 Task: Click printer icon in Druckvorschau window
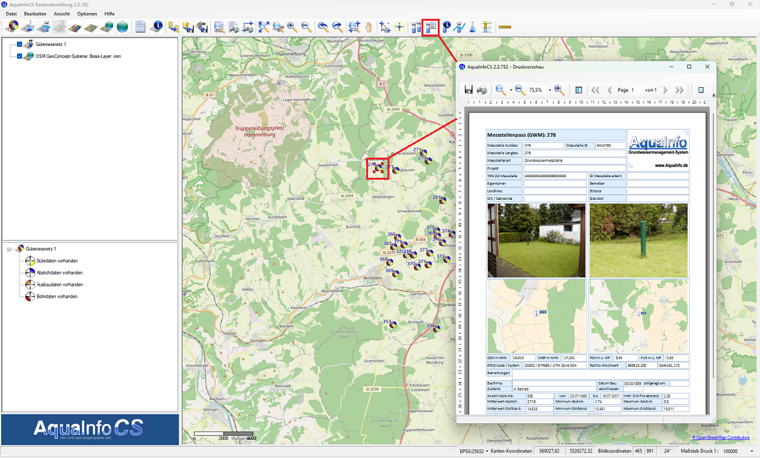[482, 90]
